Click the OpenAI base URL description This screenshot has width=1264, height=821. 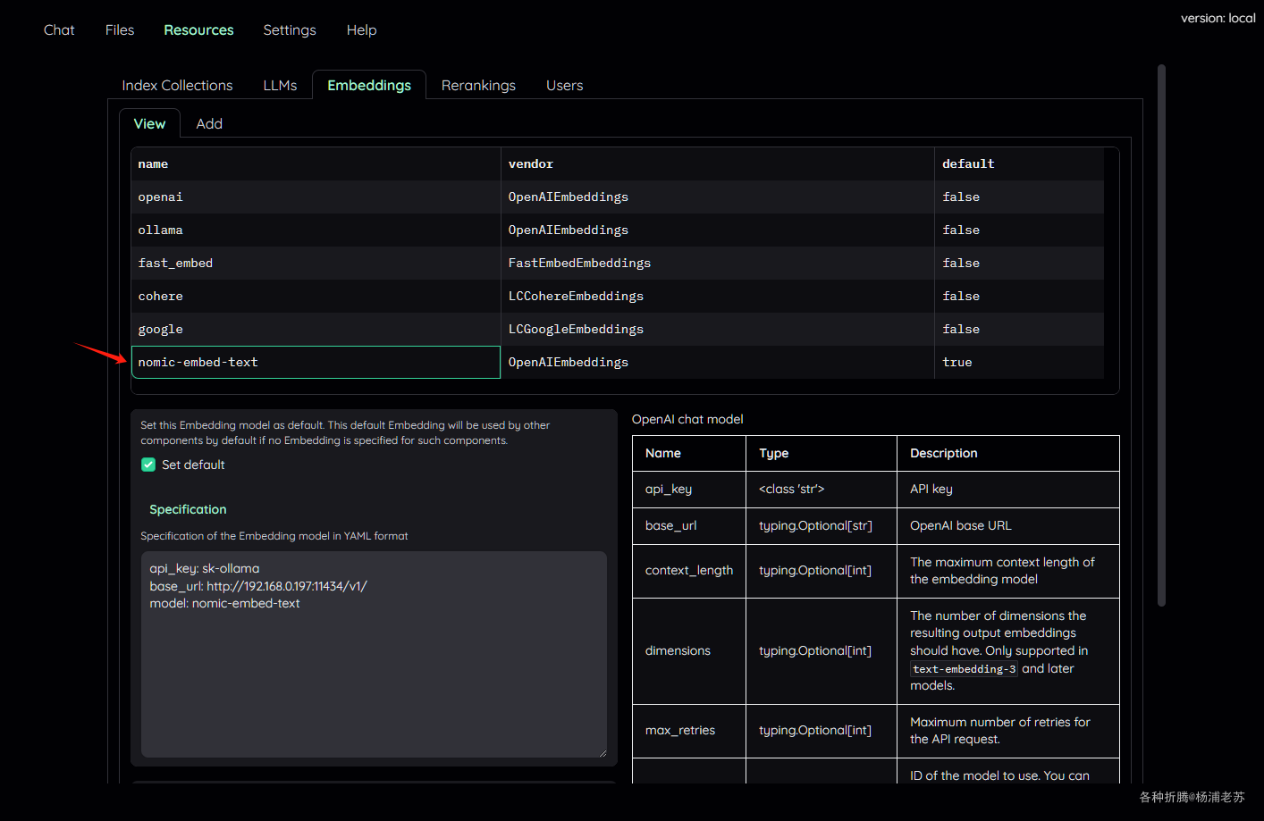coord(961,526)
